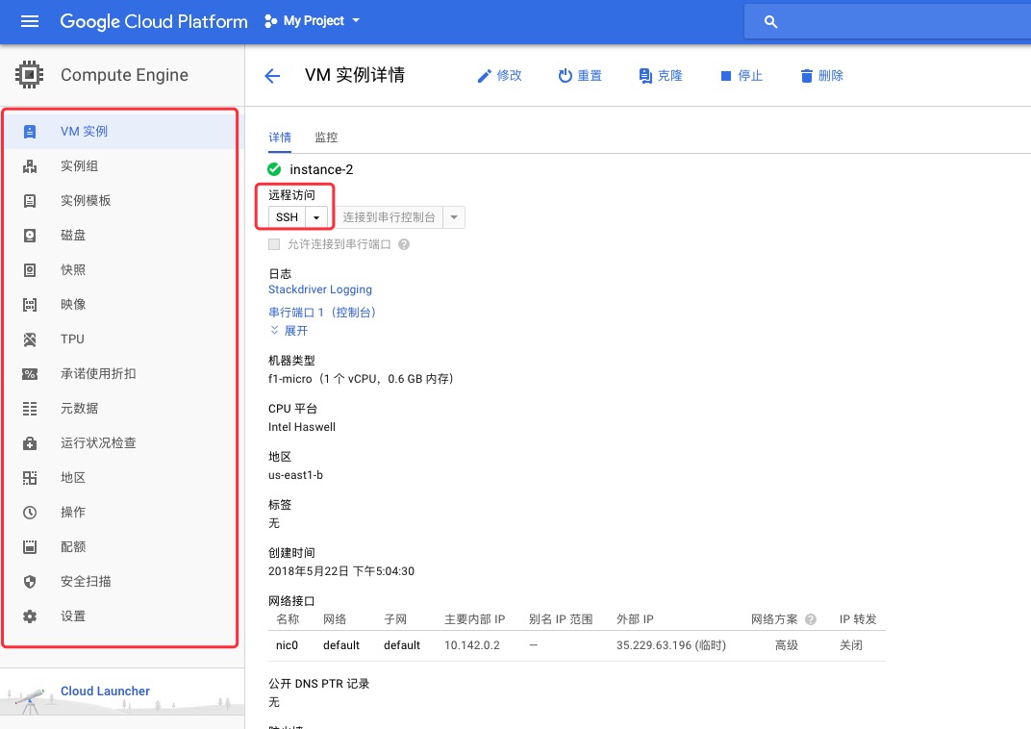Image resolution: width=1031 pixels, height=729 pixels.
Task: Select 安全扫描 in the sidebar
Action: pos(121,582)
